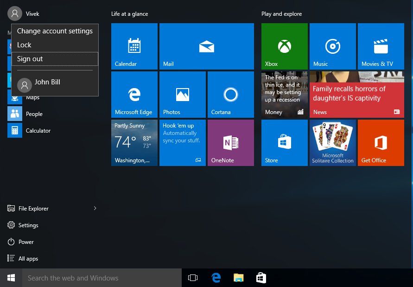Viewport: 413px width, 287px height.
Task: Launch Microsoft Solitaire Collection
Action: pyautogui.click(x=332, y=142)
